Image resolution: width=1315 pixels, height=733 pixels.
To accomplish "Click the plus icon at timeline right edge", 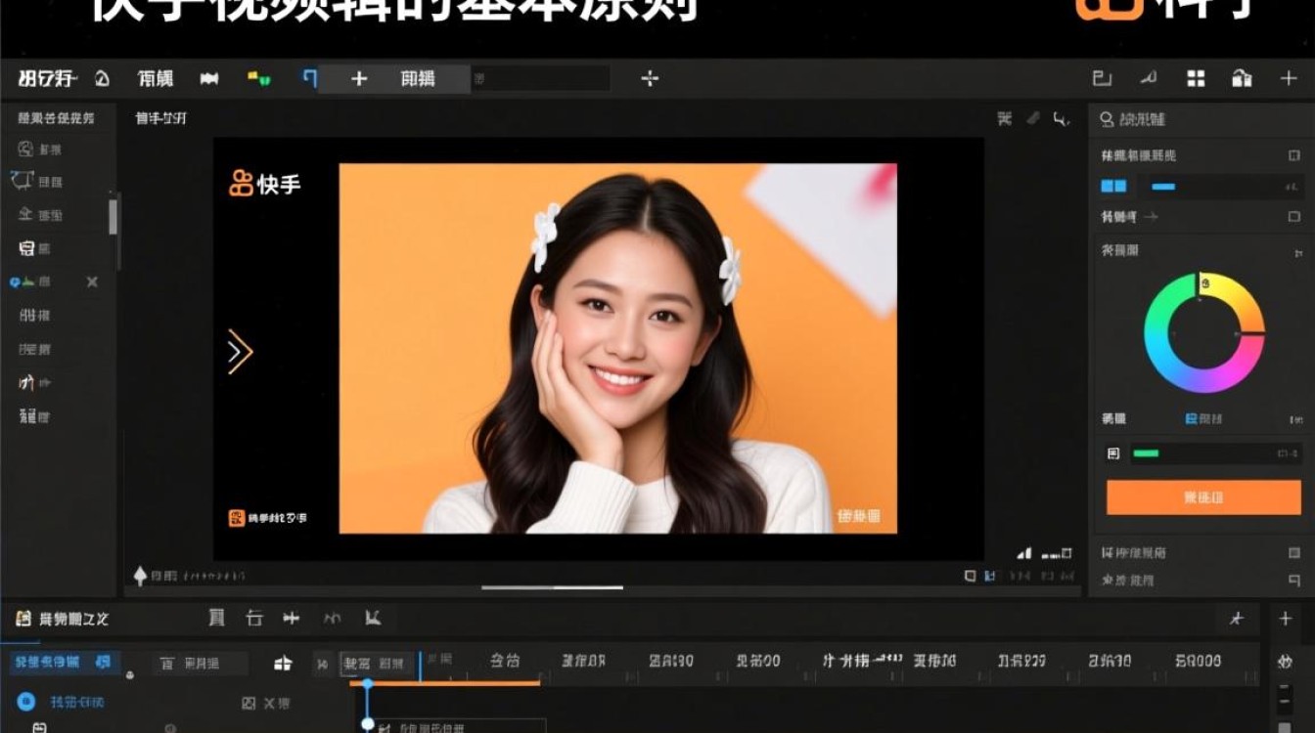I will click(1286, 619).
